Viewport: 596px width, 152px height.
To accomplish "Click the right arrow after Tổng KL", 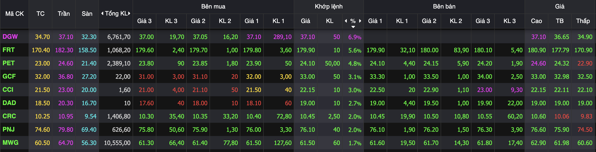I will pyautogui.click(x=129, y=13).
